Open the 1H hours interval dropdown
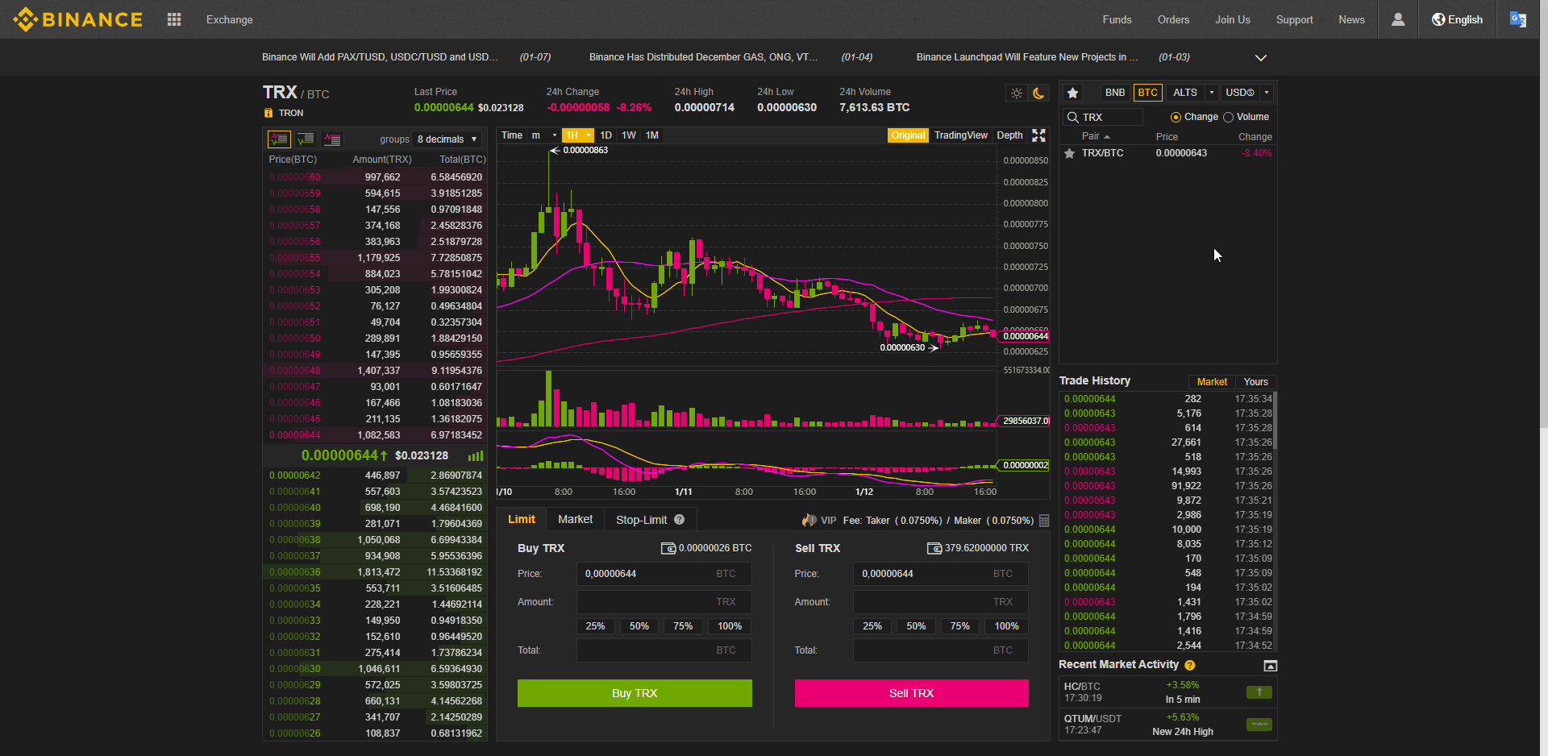1548x756 pixels. [x=578, y=135]
